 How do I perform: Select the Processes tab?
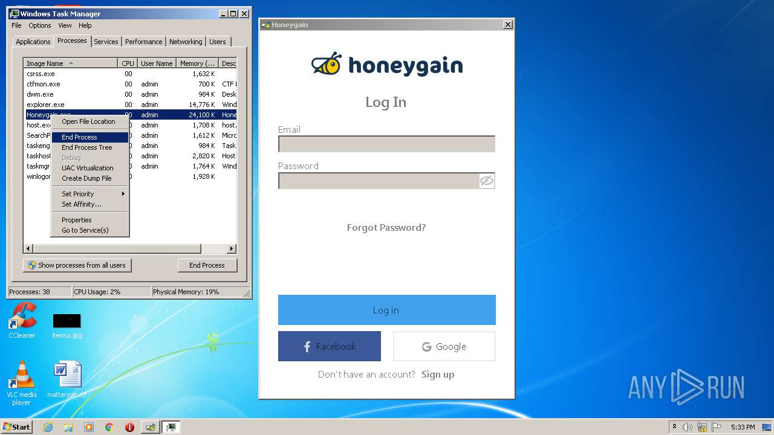(72, 40)
